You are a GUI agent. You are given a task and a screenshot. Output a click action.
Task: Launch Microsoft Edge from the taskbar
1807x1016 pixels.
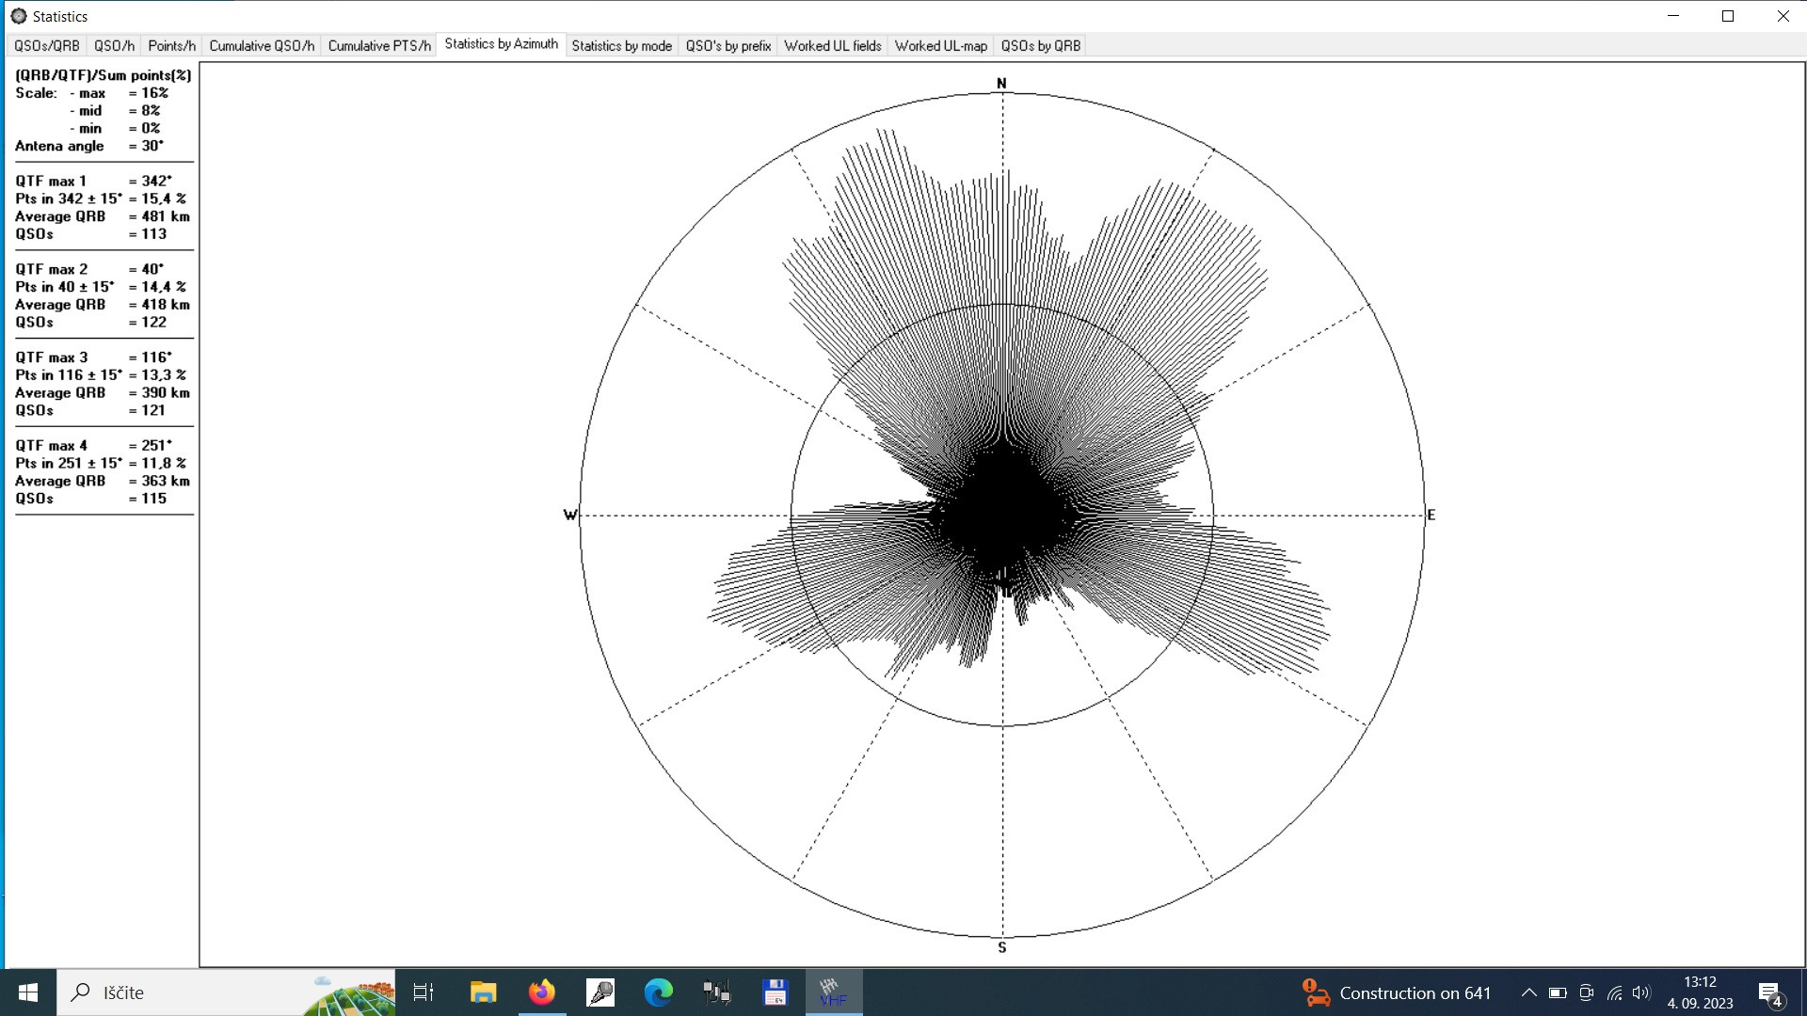click(659, 992)
